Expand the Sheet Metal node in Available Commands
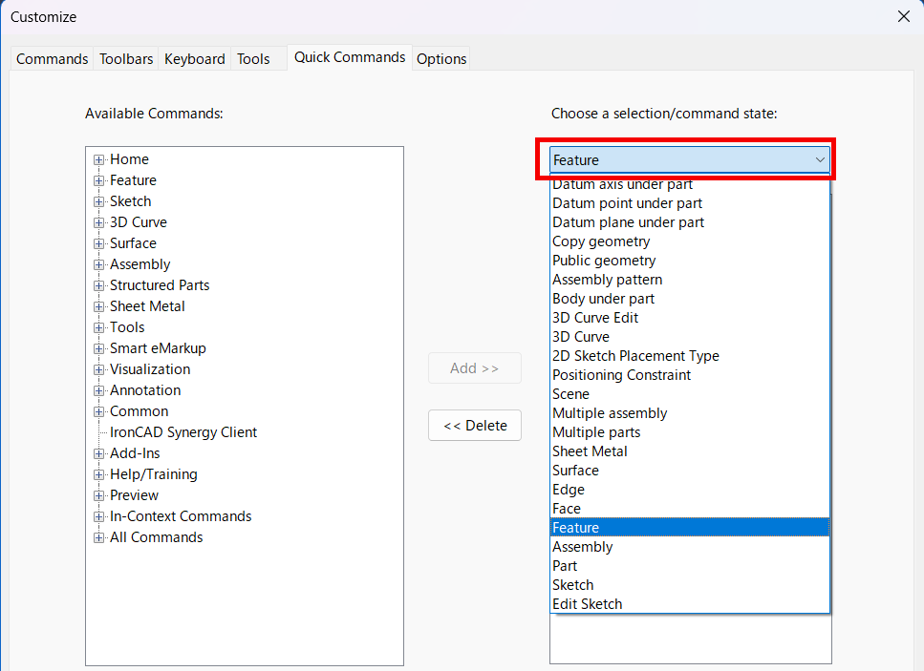 99,306
